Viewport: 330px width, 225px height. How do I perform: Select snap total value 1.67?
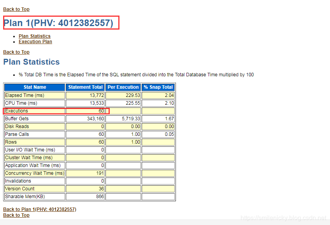coord(169,119)
